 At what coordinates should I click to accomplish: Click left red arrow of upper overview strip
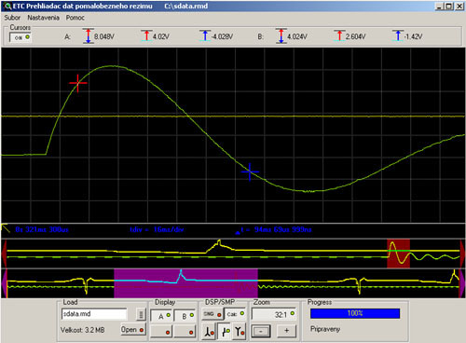tap(4, 254)
